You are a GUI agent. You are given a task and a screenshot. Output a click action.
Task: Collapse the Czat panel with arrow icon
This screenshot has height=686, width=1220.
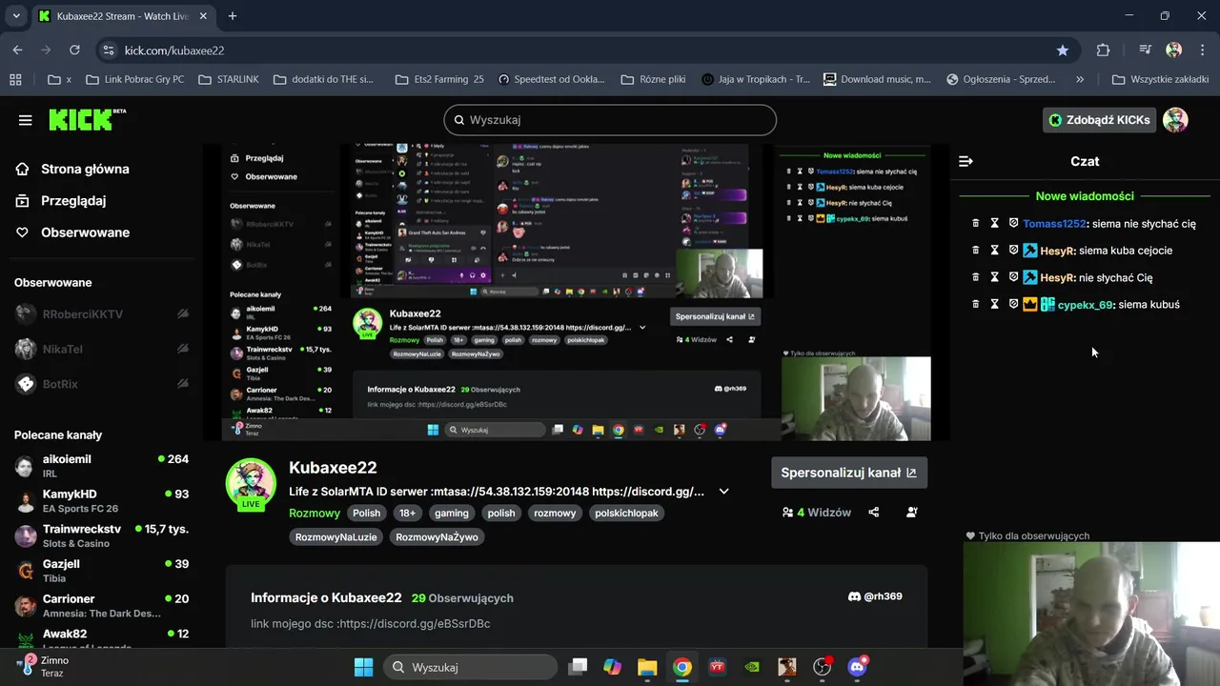click(966, 161)
